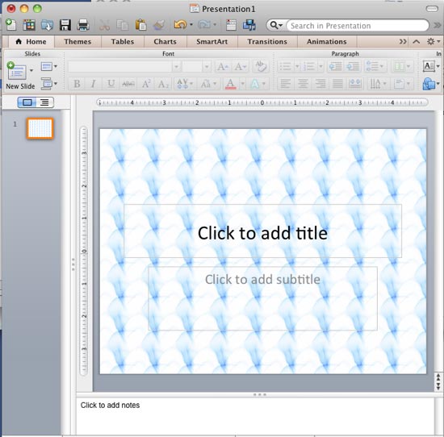Screen dimensions: 444x437
Task: Select slide 1 thumbnail
Action: pyautogui.click(x=40, y=128)
